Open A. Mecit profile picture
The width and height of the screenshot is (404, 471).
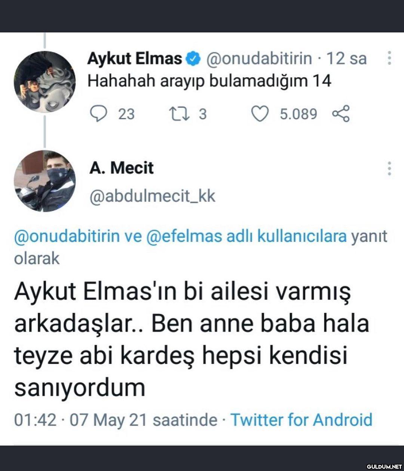click(45, 181)
